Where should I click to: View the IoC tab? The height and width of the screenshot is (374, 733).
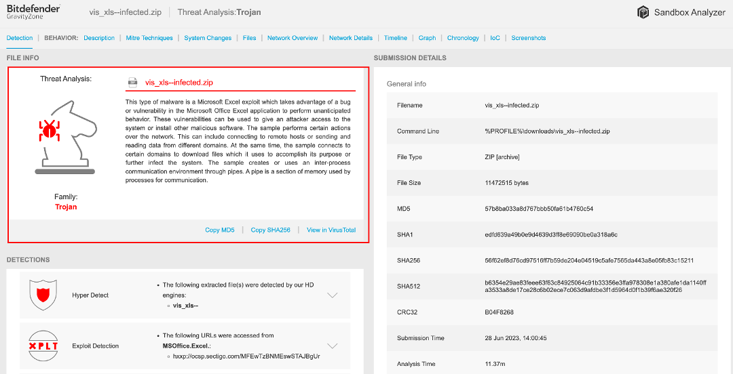(x=495, y=38)
